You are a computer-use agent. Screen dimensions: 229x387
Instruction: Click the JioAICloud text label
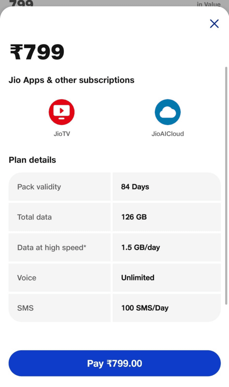point(167,134)
